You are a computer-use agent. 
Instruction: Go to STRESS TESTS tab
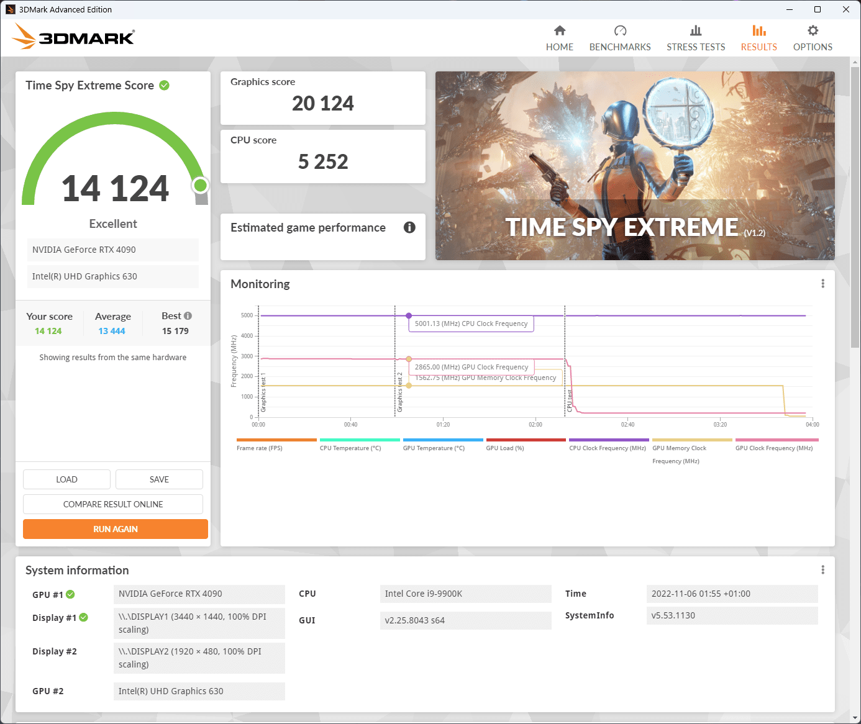point(696,38)
